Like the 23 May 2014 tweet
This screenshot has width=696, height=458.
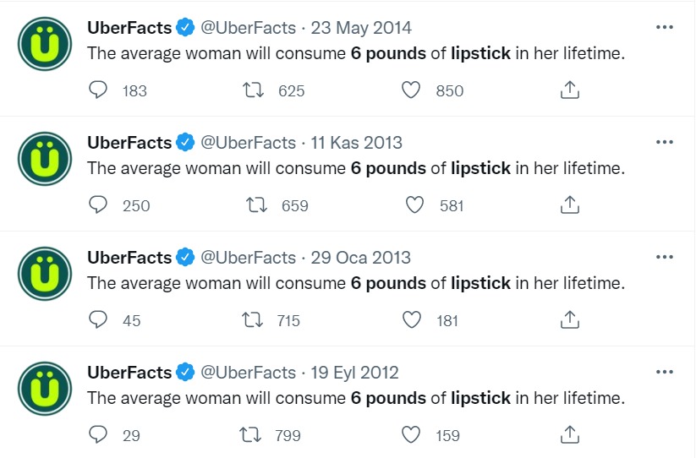(411, 90)
